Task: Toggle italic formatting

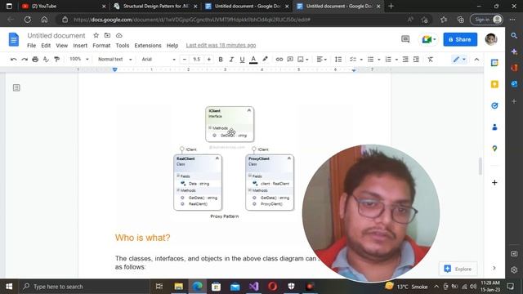Action: [x=231, y=60]
